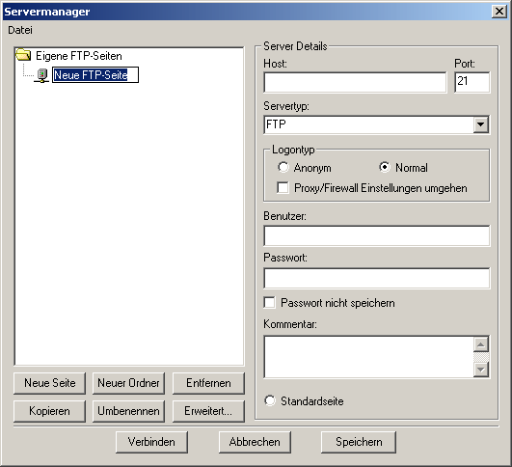Click the Kopieren button
512x467 pixels.
pyautogui.click(x=49, y=411)
